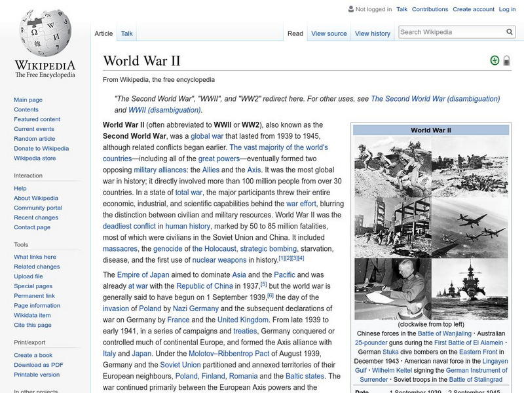
Task: Open the Holocaust link
Action: coord(214,249)
